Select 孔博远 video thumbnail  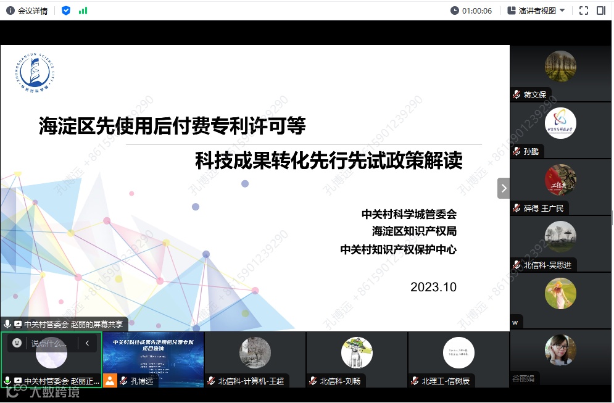153,360
